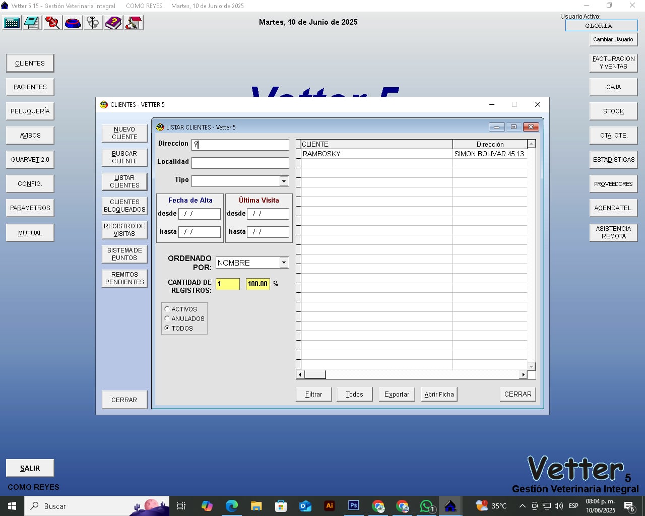The height and width of the screenshot is (516, 645).
Task: Open CLIENTES BLOQUEADOS
Action: (124, 206)
